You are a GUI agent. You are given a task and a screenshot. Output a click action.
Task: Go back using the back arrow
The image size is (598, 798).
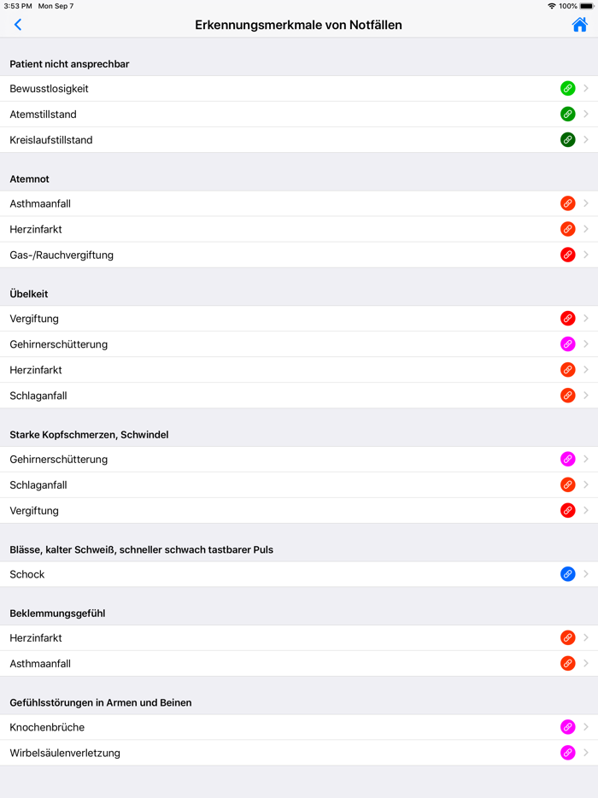point(18,25)
